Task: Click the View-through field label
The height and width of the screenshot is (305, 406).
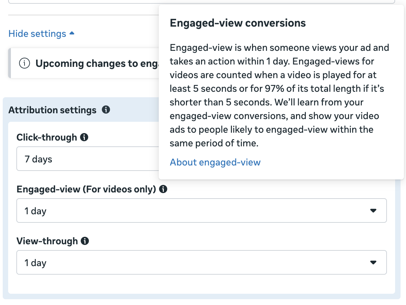Action: (47, 241)
